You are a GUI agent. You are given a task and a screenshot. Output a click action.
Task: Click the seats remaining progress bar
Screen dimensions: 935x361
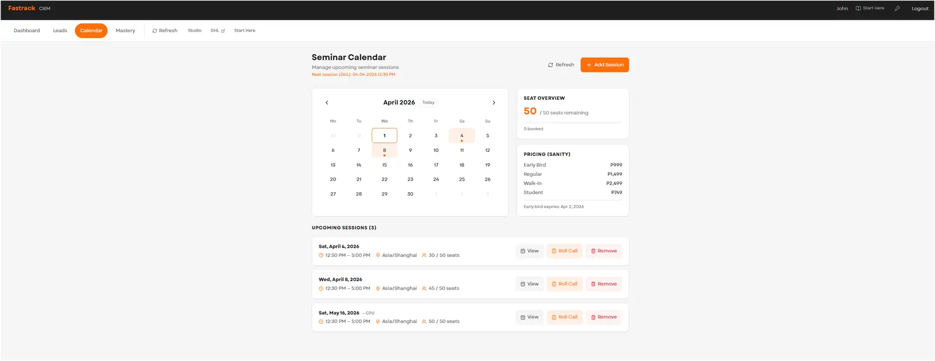(x=573, y=123)
